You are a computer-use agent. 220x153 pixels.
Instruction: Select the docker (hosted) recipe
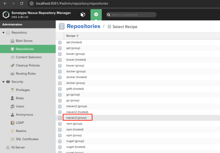(138, 77)
